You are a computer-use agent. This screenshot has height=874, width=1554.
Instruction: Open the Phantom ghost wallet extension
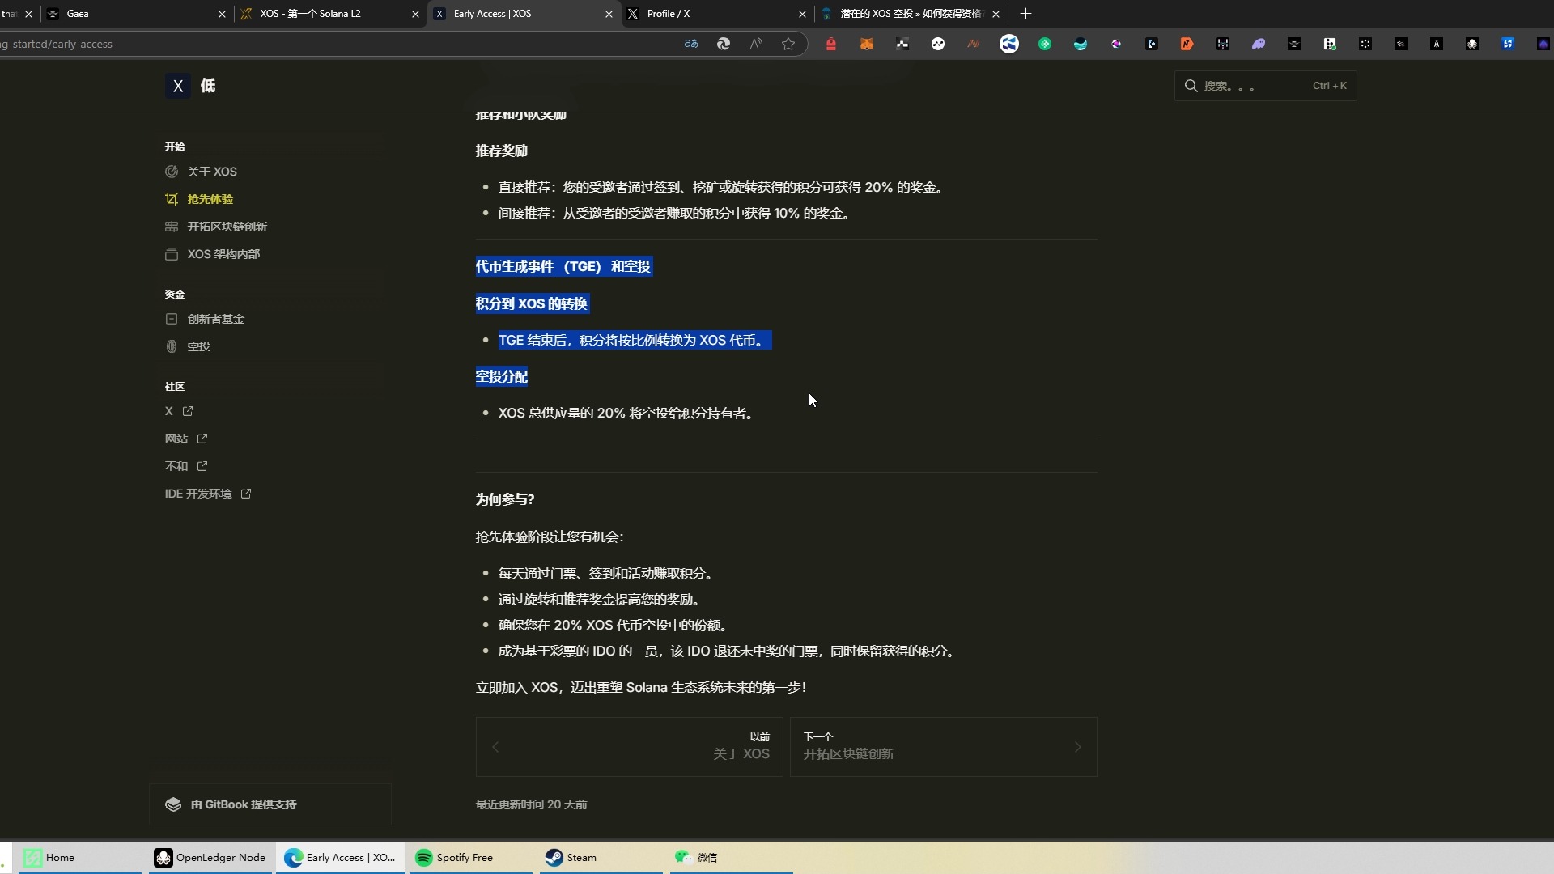[x=1259, y=44]
